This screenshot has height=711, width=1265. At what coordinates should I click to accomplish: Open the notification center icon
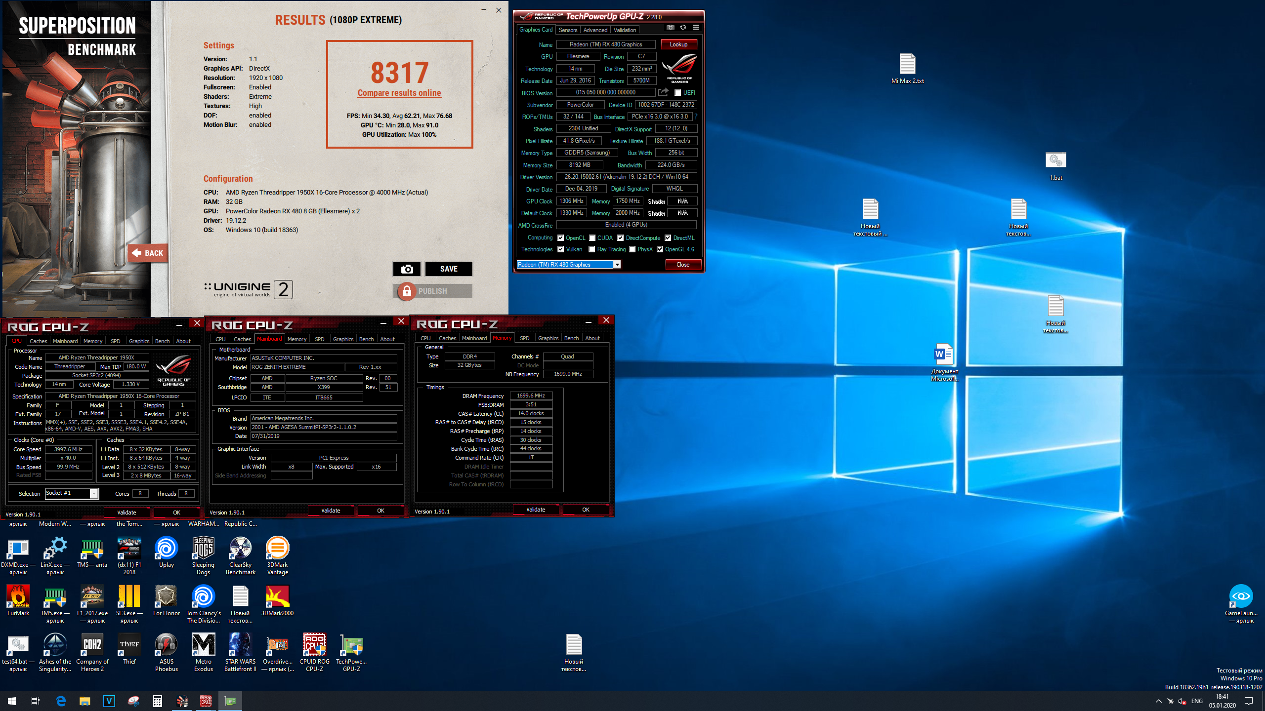point(1249,701)
